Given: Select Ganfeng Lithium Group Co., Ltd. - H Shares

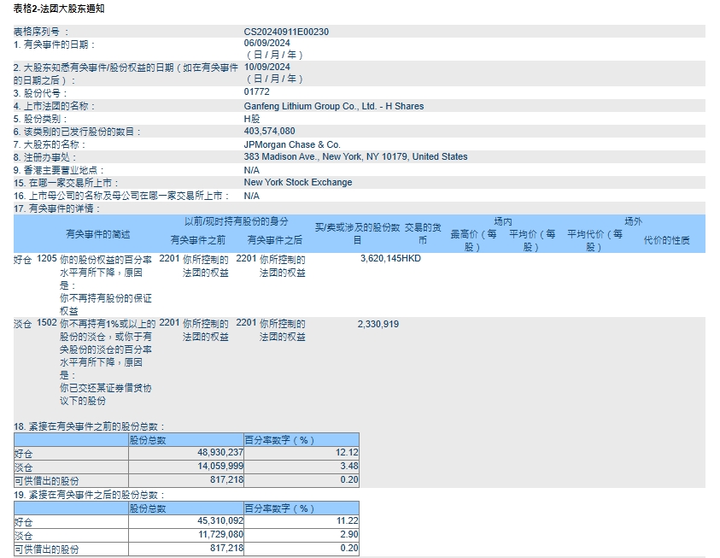Looking at the screenshot, I should pyautogui.click(x=334, y=106).
